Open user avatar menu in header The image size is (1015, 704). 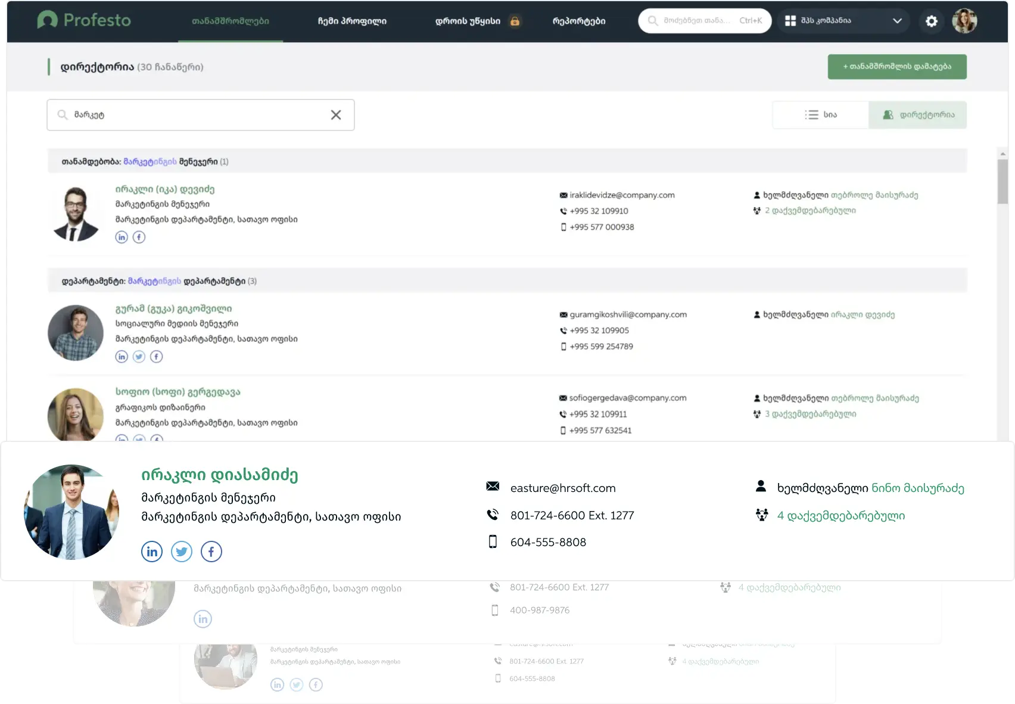pos(964,21)
